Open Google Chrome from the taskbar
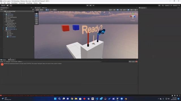Viewport: 181px width, 101px height. (x=72, y=99)
